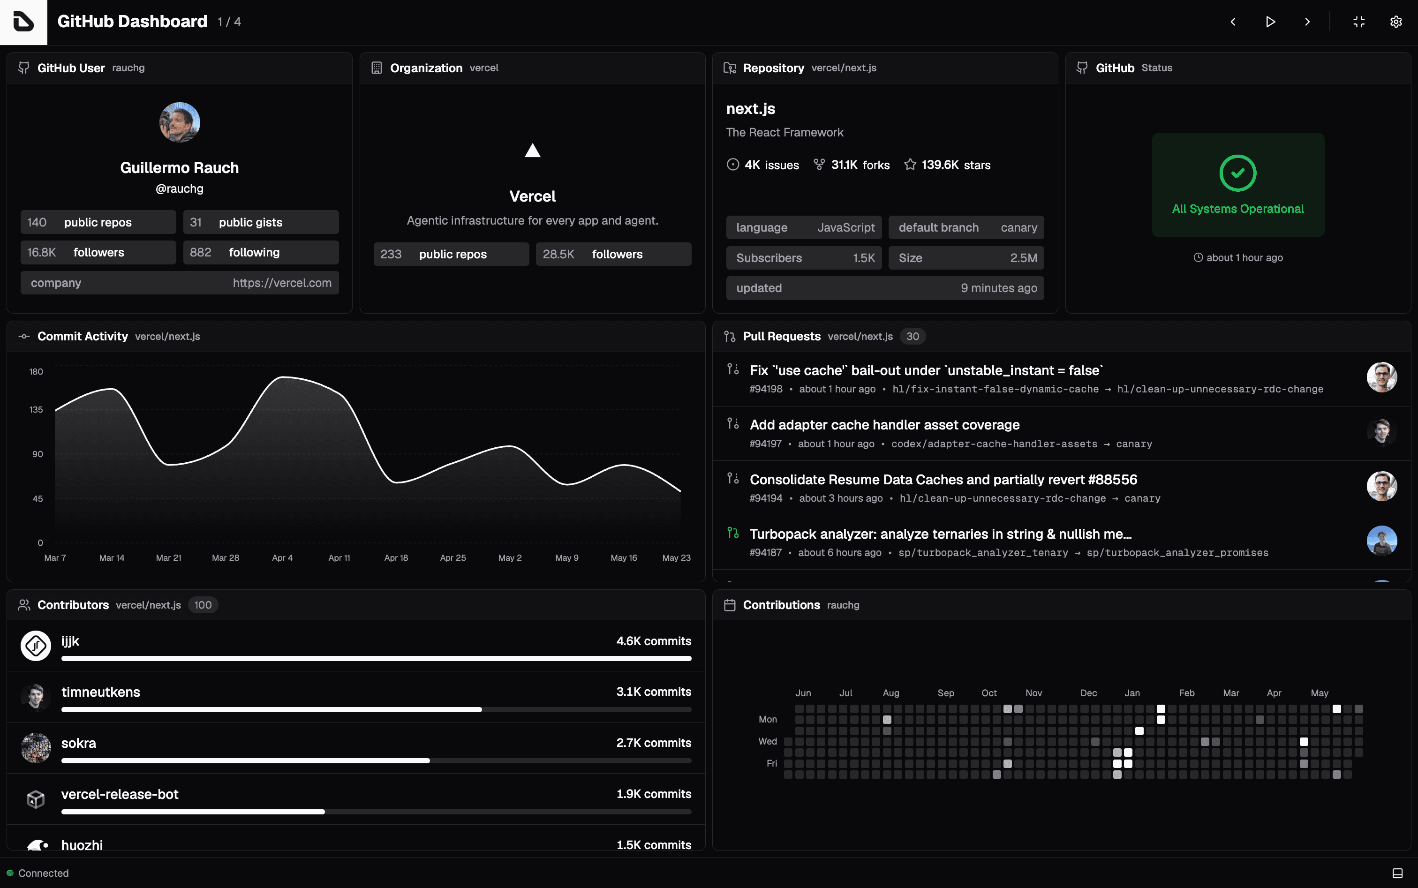The height and width of the screenshot is (888, 1418).
Task: Click the forks icon beside 31.1K
Action: (819, 165)
